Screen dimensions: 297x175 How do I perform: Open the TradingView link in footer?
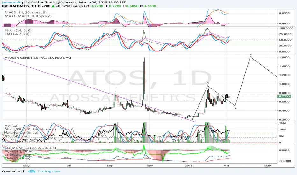[49, 171]
